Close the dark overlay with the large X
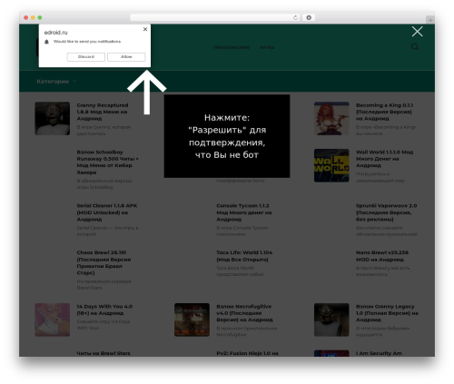Viewport: 454px width, 384px height. [417, 32]
